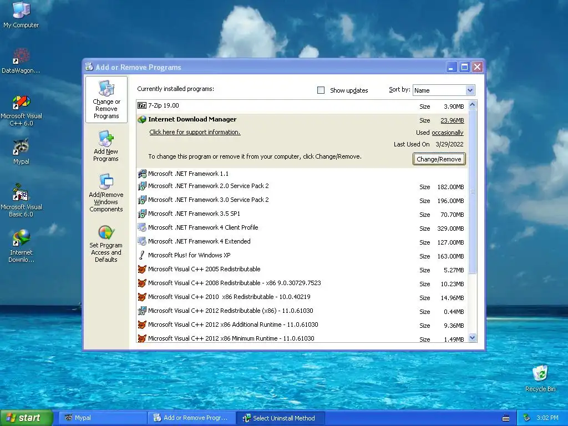This screenshot has width=568, height=426.
Task: Click the program list scroll down arrow
Action: point(473,338)
